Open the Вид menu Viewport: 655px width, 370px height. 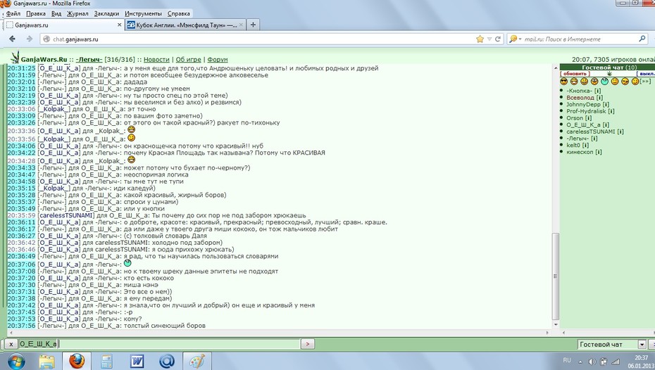tap(56, 13)
